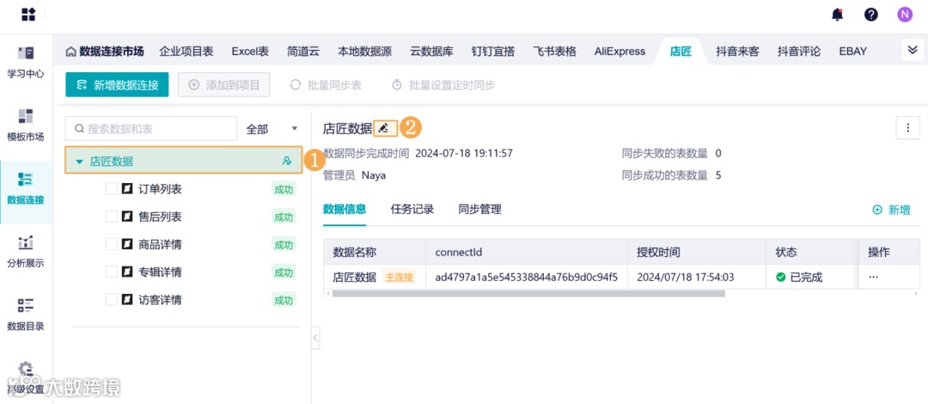Switch to 数据连接市场 tab
The width and height of the screenshot is (928, 404).
[x=105, y=52]
